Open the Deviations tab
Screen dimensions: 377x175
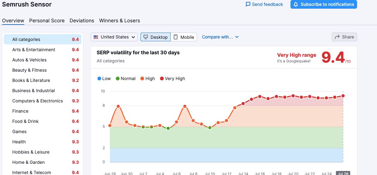[82, 20]
